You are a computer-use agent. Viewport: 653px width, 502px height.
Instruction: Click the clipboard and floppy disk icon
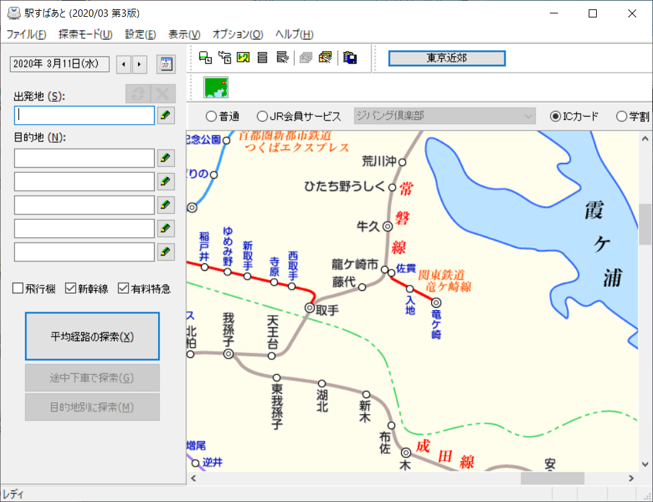(350, 58)
